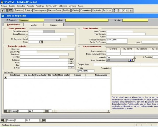
Task: Open the Consultas menu
Action: pos(21,6)
